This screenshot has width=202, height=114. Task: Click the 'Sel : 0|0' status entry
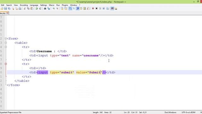[x=143, y=112]
